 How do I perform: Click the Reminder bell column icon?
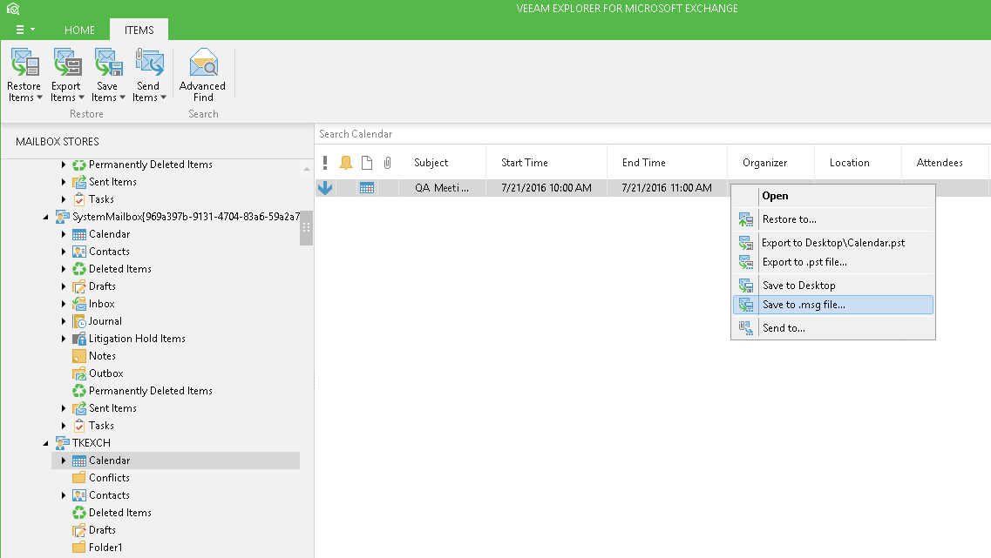coord(346,163)
